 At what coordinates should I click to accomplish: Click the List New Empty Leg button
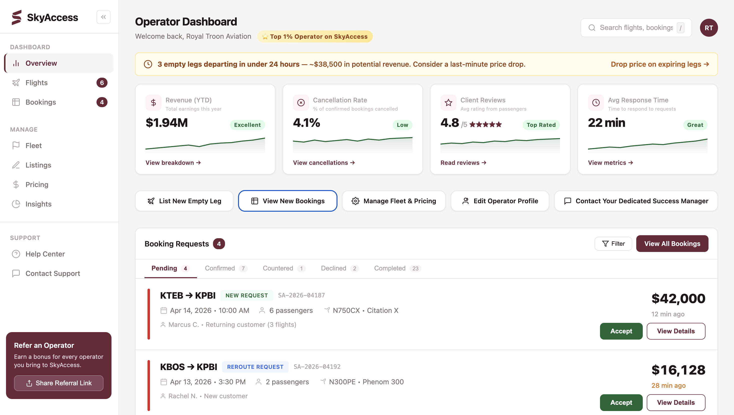tap(184, 201)
